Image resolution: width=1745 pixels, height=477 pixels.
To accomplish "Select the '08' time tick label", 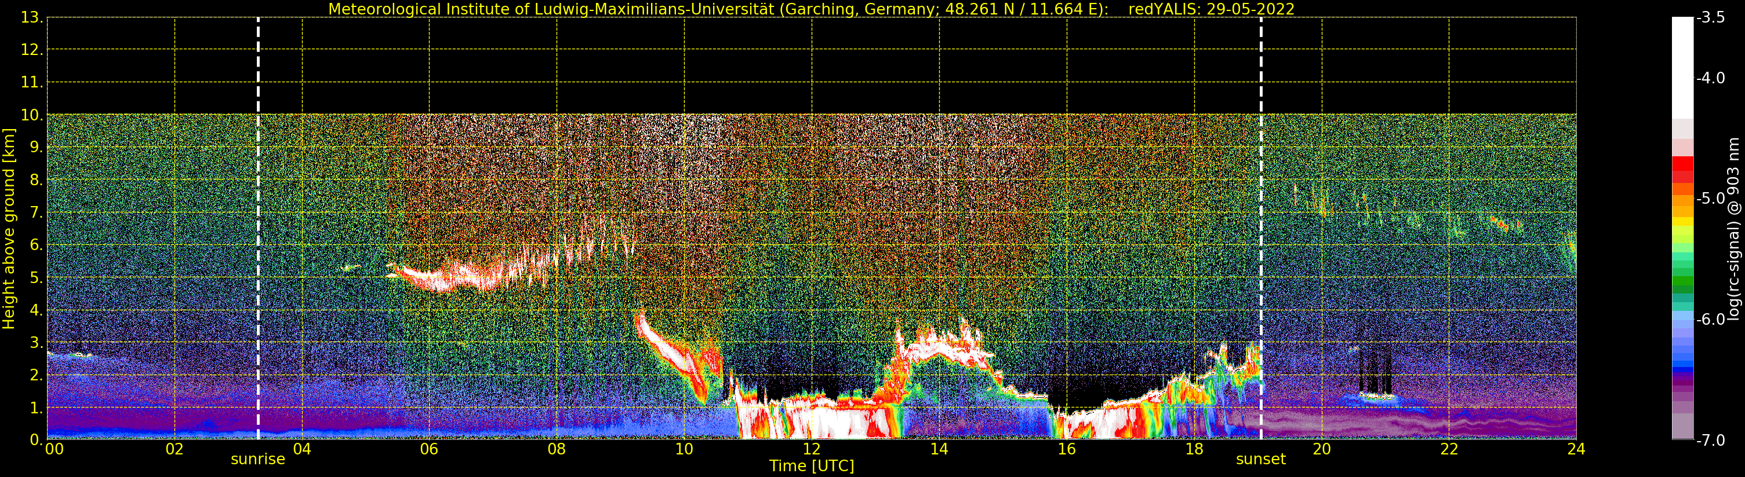I will coord(556,449).
